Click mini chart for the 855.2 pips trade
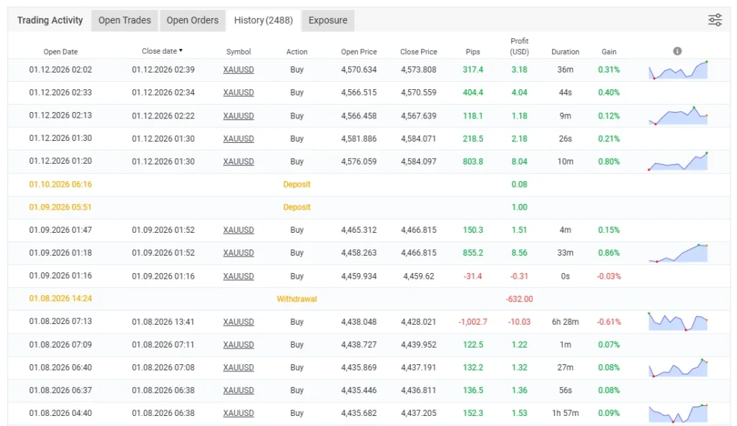The image size is (737, 426). click(x=677, y=253)
